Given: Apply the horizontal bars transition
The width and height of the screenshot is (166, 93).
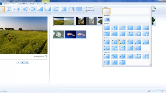Looking at the screenshot, I should click(x=79, y=9).
